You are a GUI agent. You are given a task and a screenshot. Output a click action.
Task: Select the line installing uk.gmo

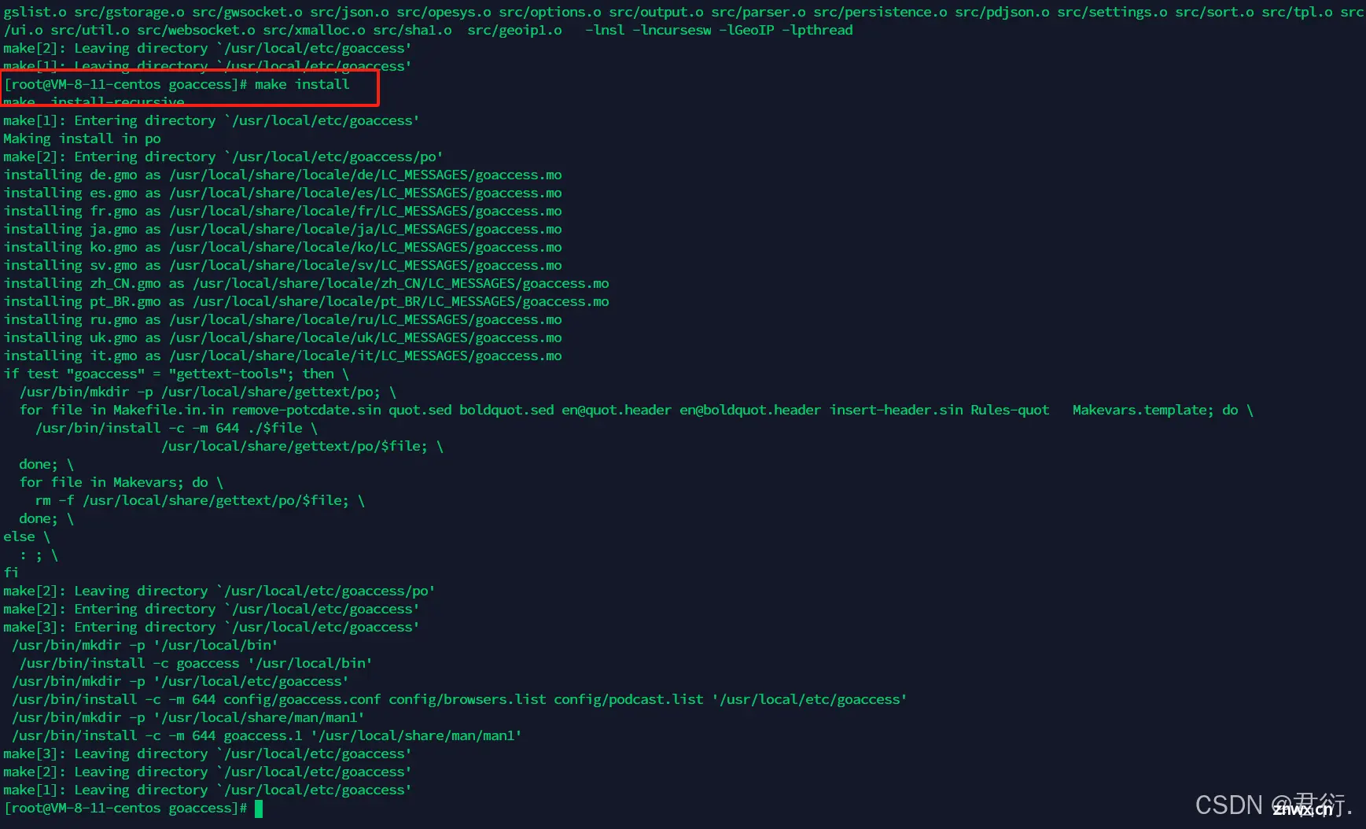[x=283, y=337]
